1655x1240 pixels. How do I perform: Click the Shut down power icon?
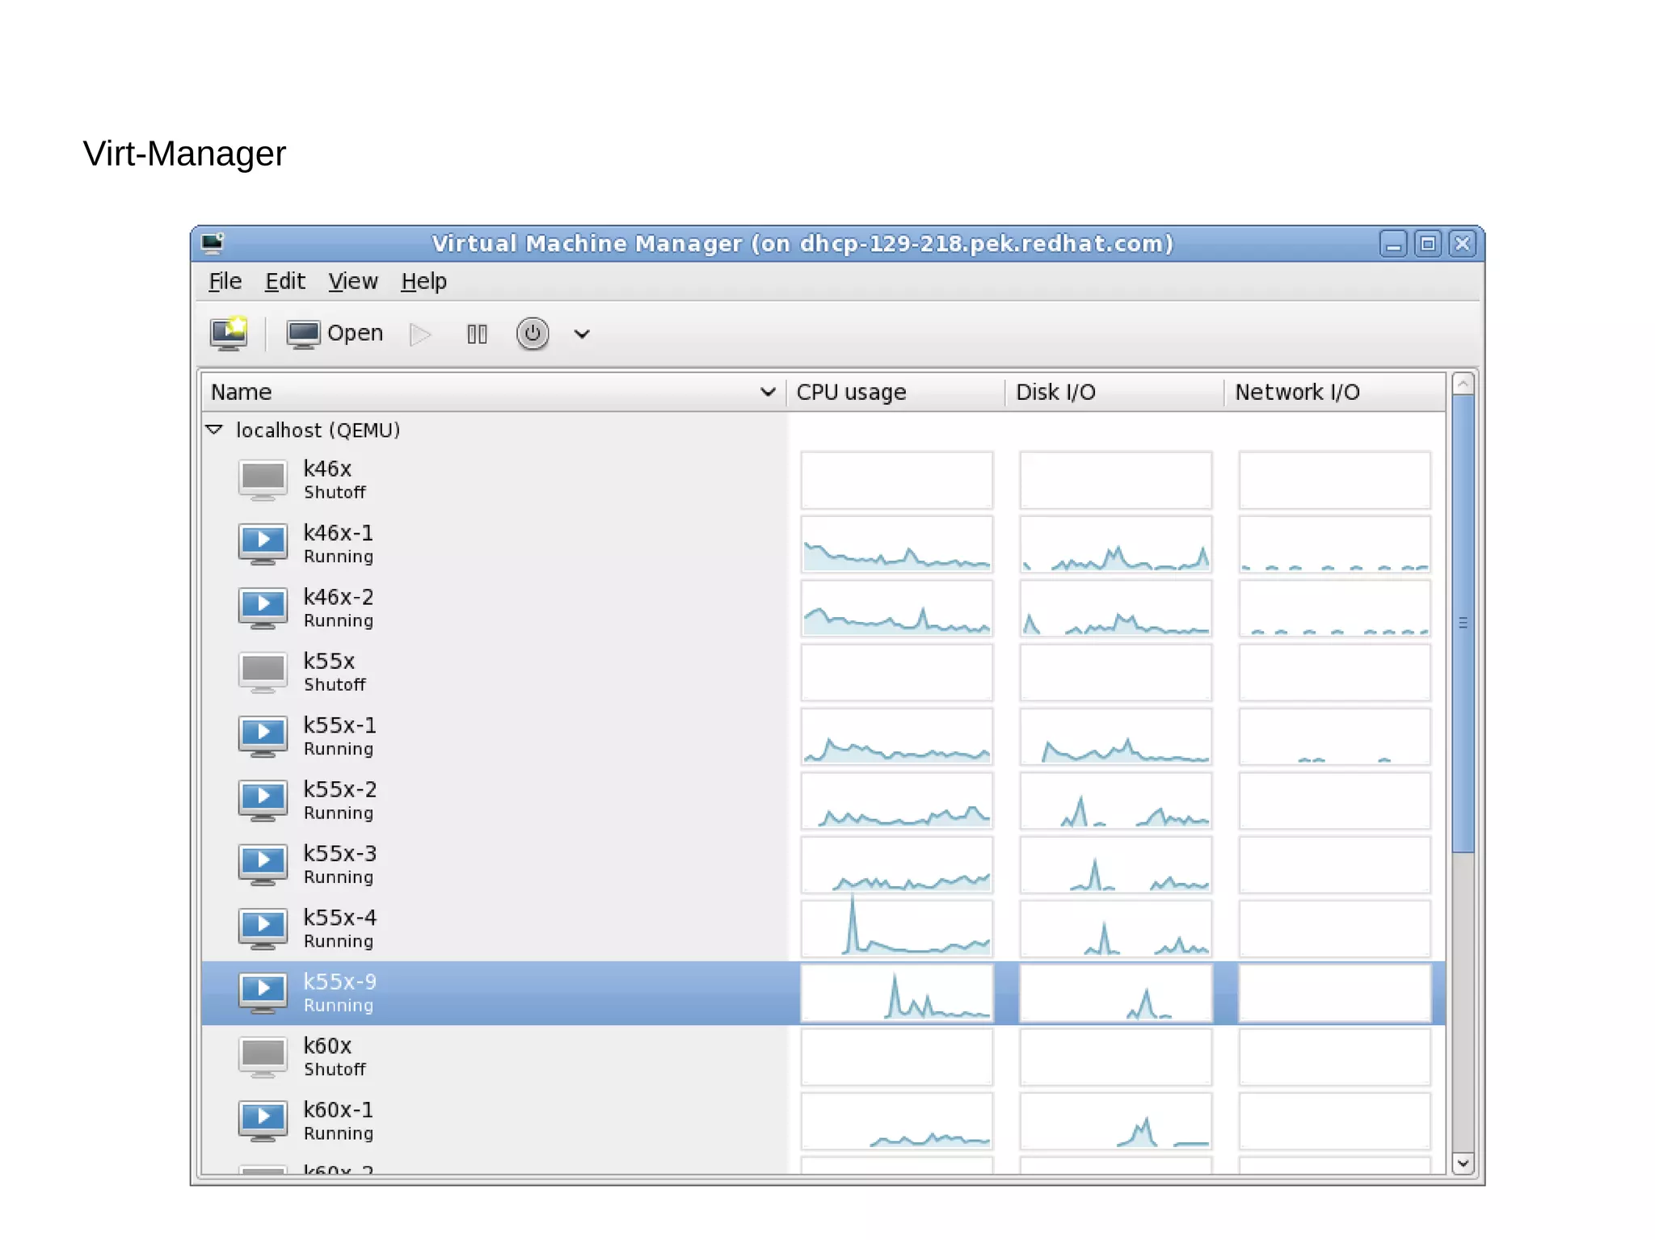coord(533,334)
